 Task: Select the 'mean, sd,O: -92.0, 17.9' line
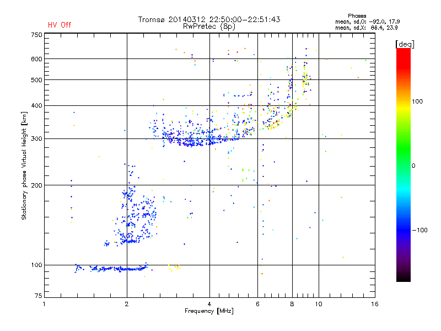coord(367,22)
